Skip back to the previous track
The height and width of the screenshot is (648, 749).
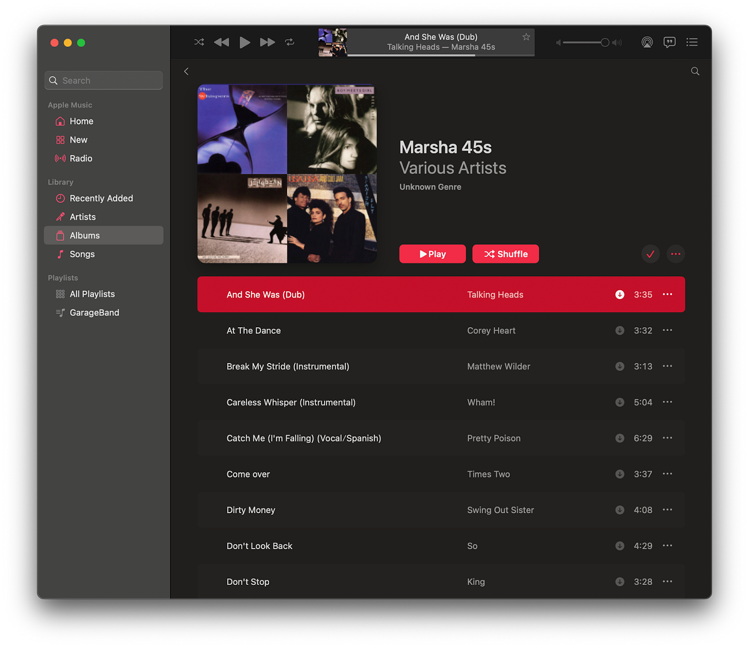pyautogui.click(x=221, y=42)
